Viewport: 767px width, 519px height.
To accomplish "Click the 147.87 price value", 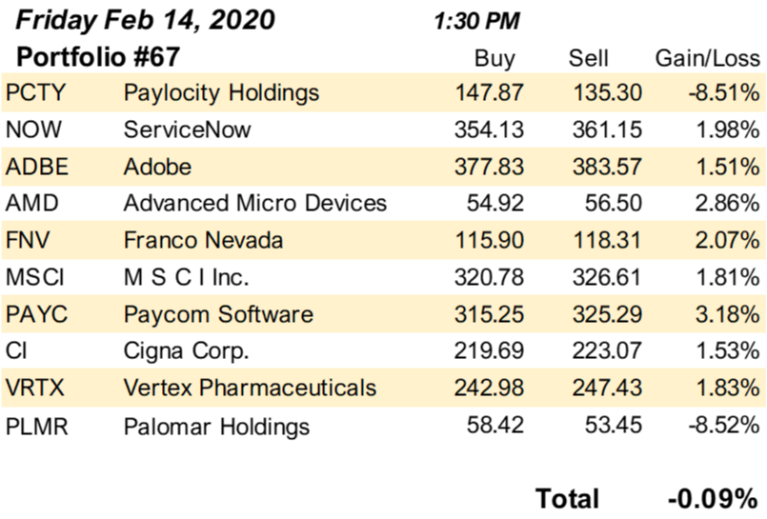I will pyautogui.click(x=489, y=93).
